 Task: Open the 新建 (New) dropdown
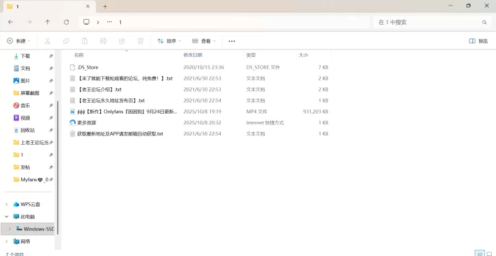[18, 41]
